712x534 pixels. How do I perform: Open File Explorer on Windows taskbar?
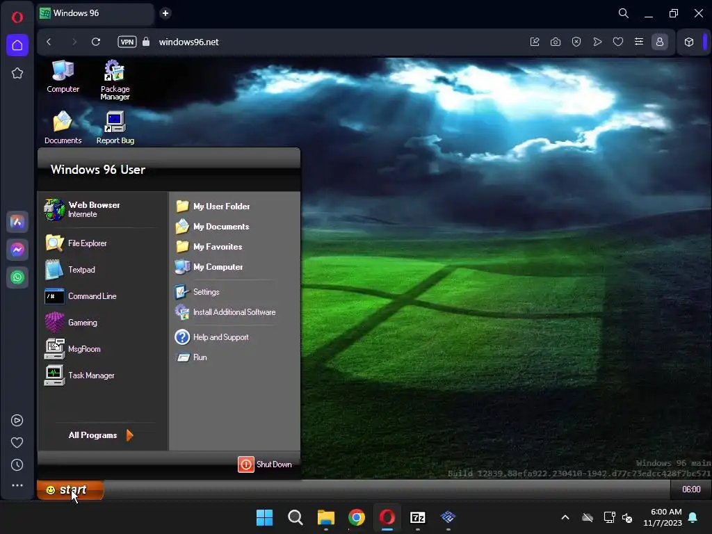coord(325,517)
